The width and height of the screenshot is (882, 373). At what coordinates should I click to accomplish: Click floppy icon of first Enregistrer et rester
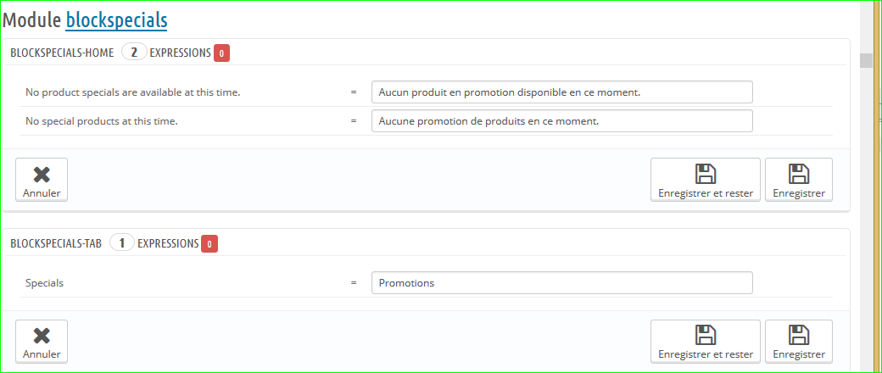click(x=705, y=174)
